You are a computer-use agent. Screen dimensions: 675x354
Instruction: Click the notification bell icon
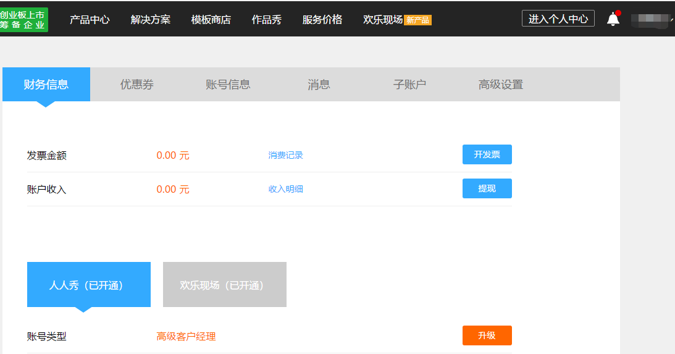pyautogui.click(x=613, y=19)
